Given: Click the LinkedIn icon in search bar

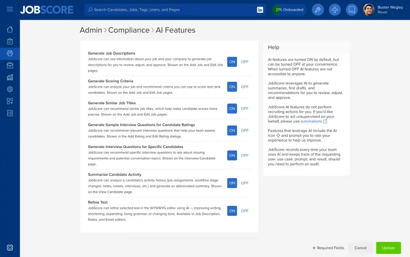Looking at the screenshot, I should (x=260, y=10).
